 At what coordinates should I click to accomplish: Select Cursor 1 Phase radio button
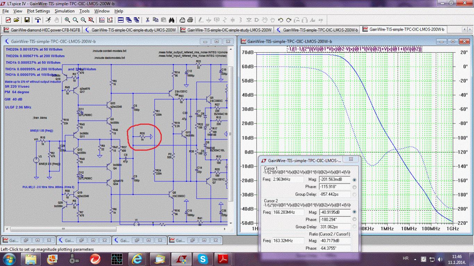coord(354,187)
